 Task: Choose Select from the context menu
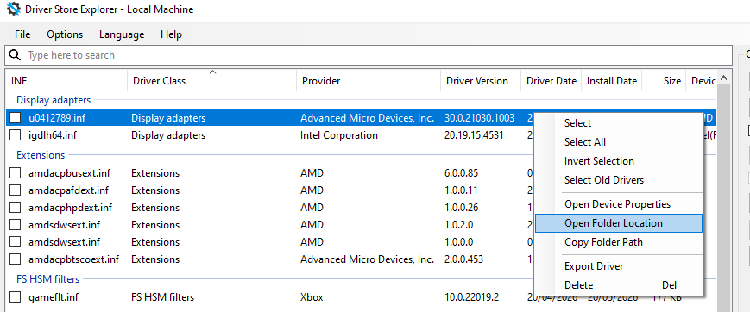[619, 122]
